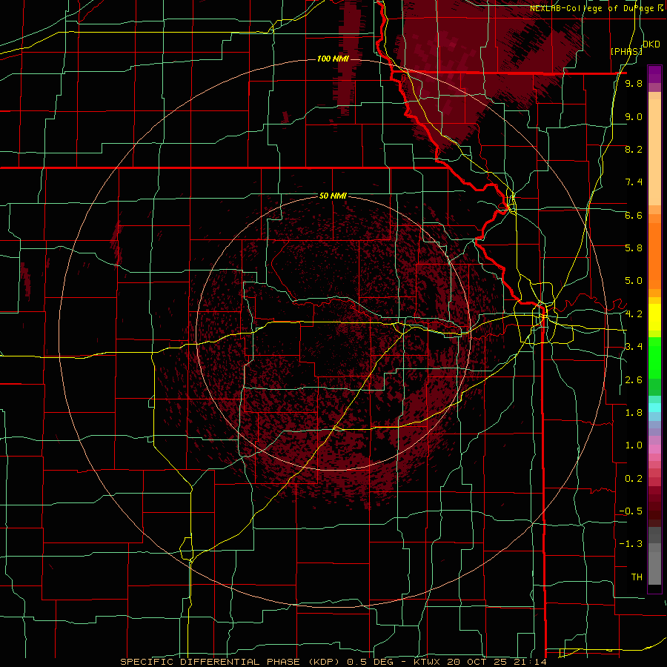Click the DKD unit label

pyautogui.click(x=651, y=44)
